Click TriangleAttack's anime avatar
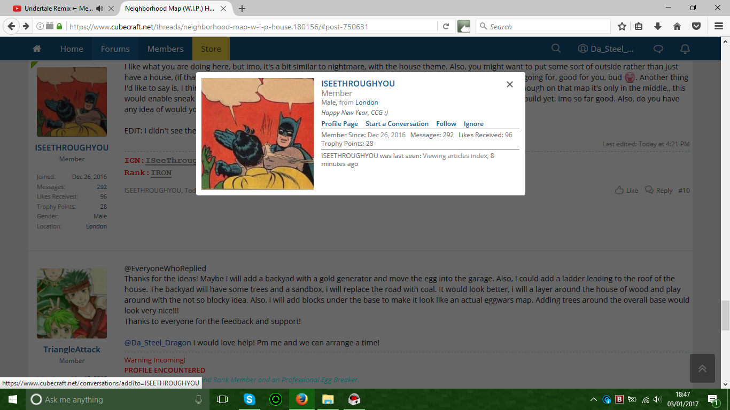730x410 pixels. click(x=72, y=303)
